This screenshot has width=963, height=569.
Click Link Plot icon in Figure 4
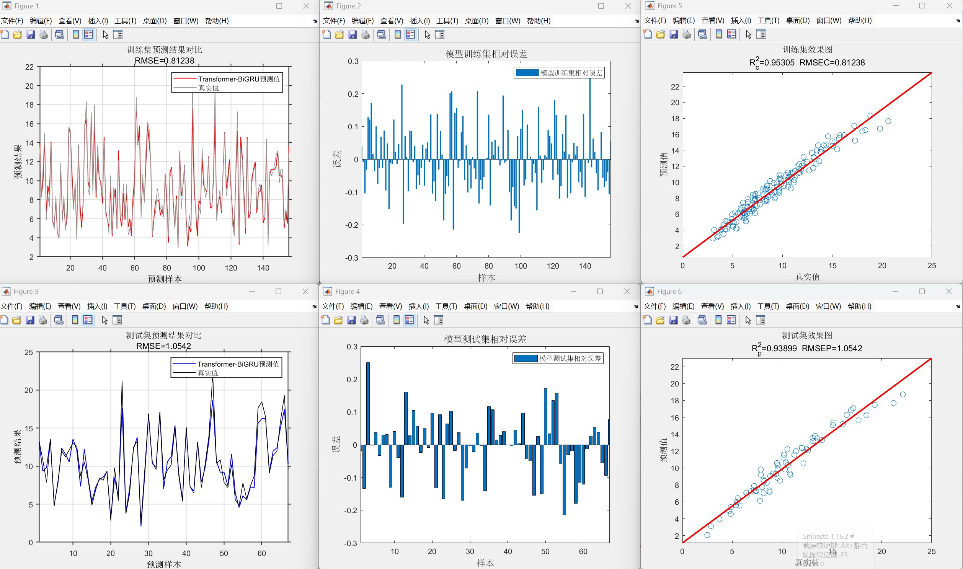380,320
